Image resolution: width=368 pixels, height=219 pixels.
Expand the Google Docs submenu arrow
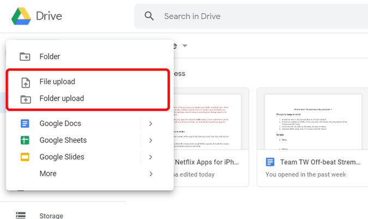point(151,123)
